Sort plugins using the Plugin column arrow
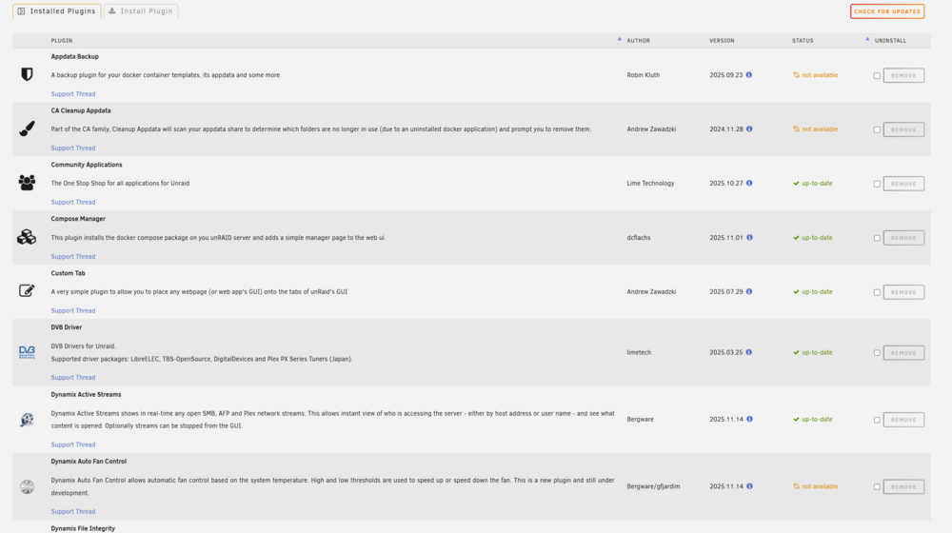The image size is (952, 533). (620, 39)
